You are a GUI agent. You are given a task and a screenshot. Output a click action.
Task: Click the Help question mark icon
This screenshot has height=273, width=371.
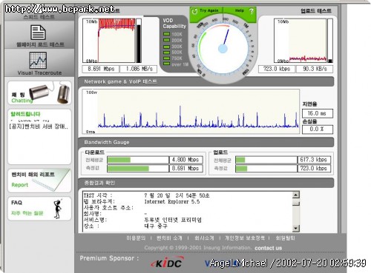pos(252,11)
